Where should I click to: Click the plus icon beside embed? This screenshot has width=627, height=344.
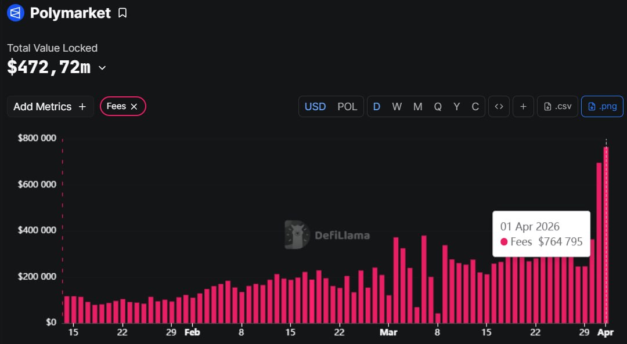click(x=523, y=107)
